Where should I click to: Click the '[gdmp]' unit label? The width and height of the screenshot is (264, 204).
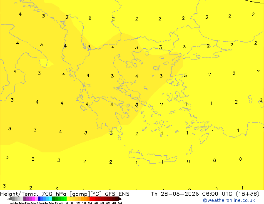point(80,194)
